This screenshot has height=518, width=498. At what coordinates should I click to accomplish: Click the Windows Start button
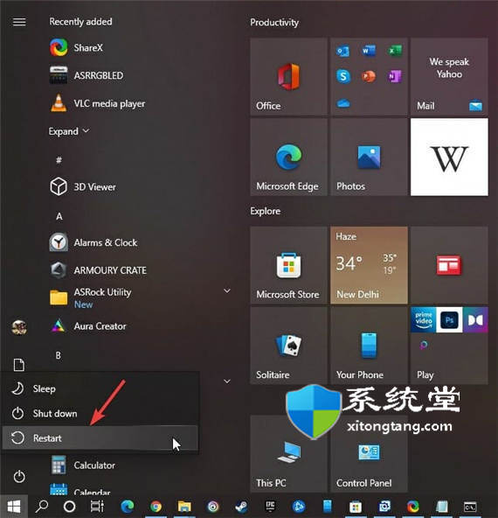(x=13, y=507)
